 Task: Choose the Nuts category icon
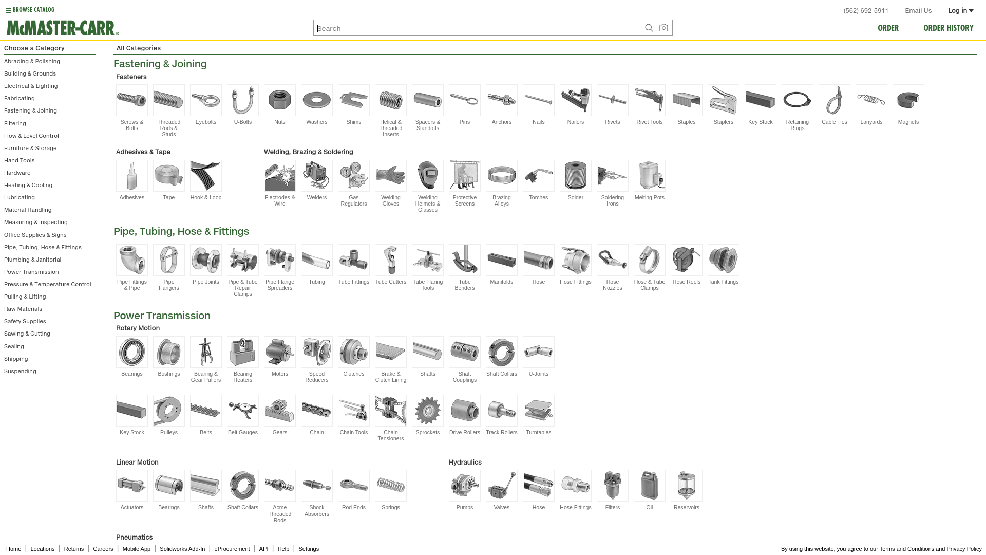pos(280,100)
